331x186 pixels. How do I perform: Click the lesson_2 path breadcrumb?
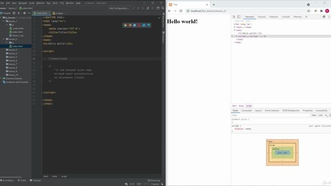pos(12,8)
